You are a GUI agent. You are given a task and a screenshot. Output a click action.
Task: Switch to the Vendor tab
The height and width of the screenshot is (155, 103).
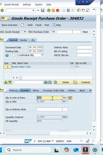click(23, 40)
